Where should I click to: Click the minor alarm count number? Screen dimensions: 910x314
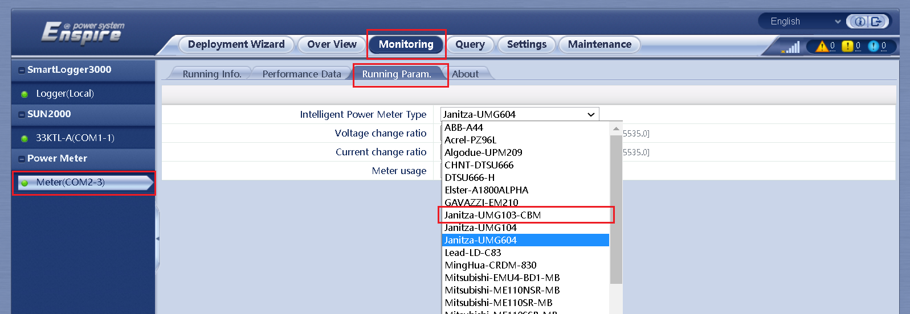858,46
